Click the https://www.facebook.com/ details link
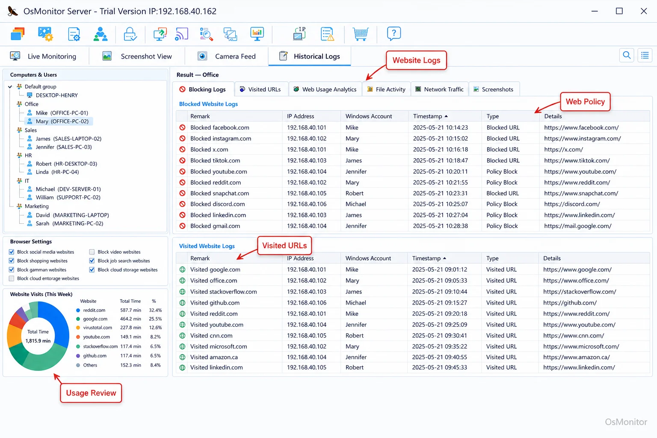Viewport: 657px width, 438px height. (x=581, y=127)
